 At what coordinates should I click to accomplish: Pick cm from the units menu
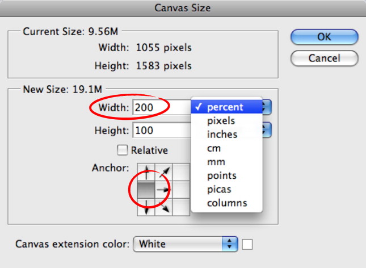(x=214, y=148)
